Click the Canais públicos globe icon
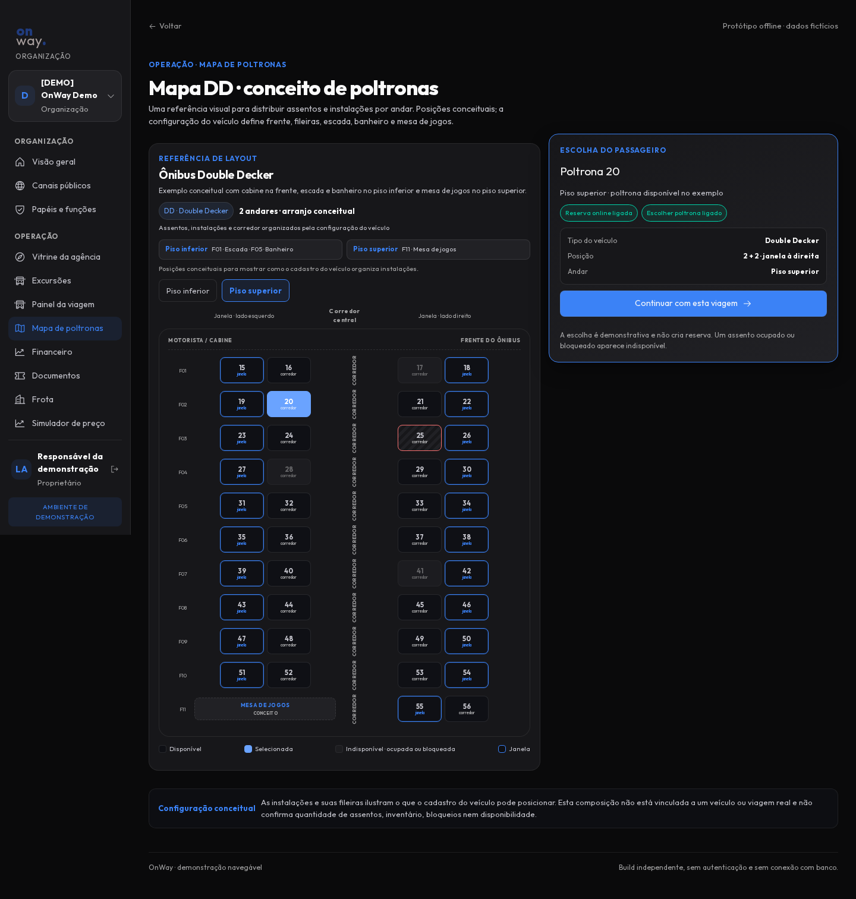The width and height of the screenshot is (856, 899). coord(20,185)
